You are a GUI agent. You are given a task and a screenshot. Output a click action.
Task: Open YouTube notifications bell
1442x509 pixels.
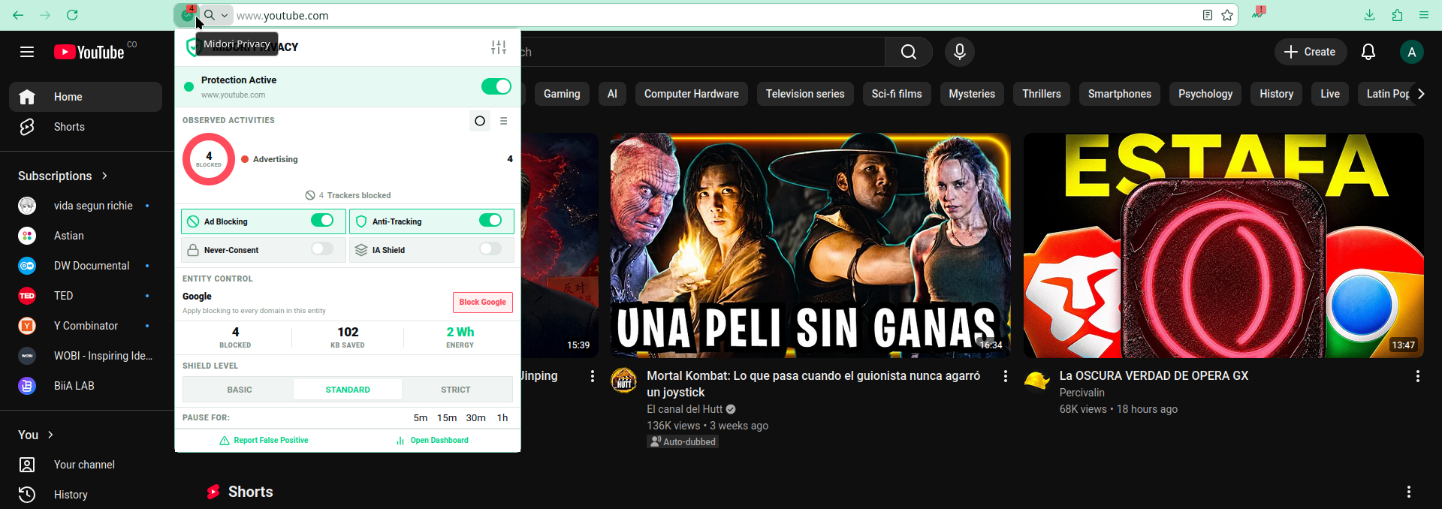1368,52
